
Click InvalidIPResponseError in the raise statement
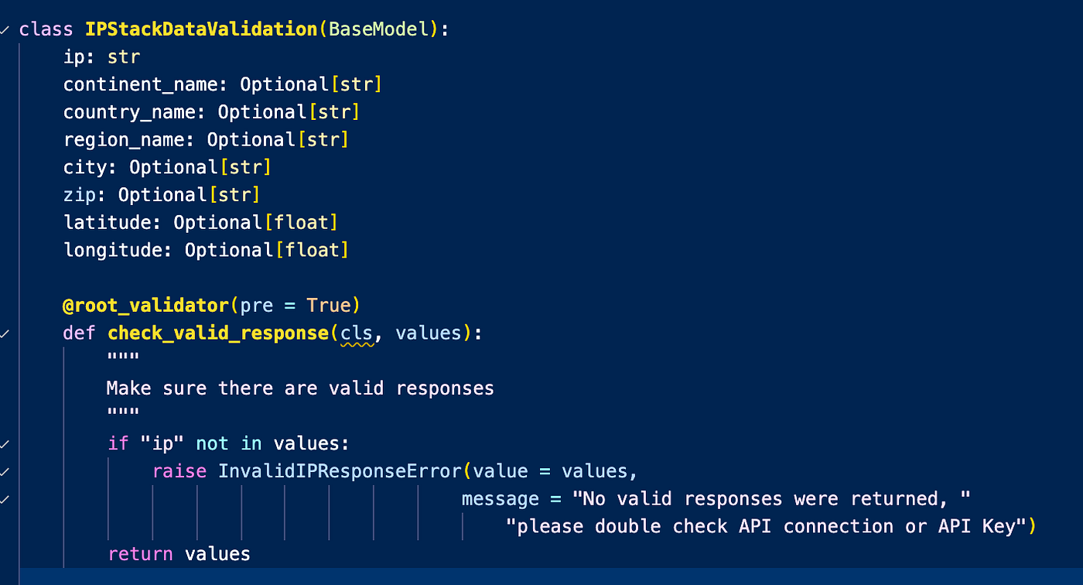click(340, 471)
